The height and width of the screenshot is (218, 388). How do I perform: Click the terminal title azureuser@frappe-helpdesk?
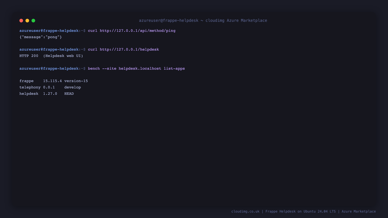tap(169, 21)
